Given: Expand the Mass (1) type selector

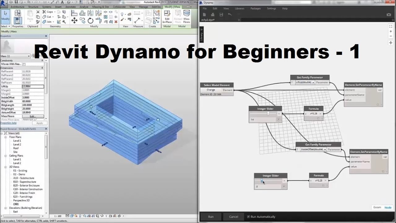Looking at the screenshot, I should (29, 56).
